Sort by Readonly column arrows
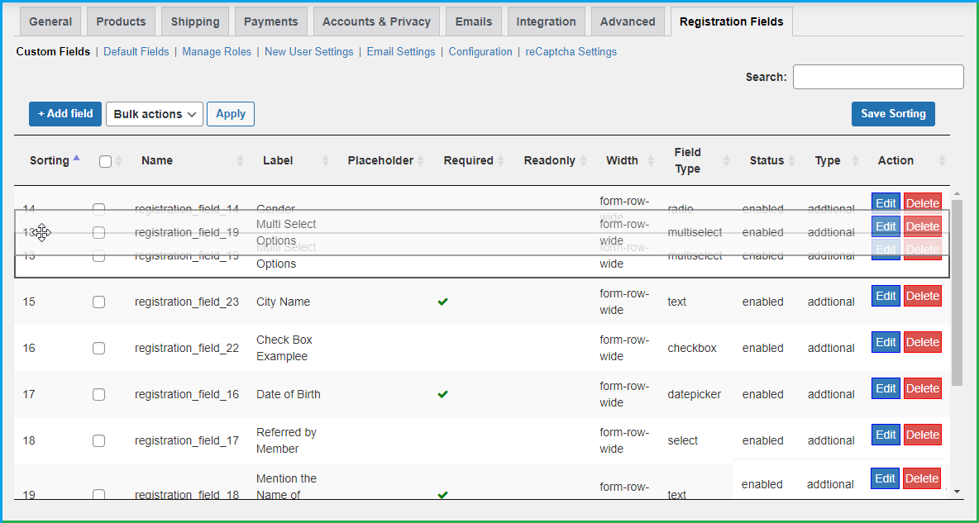 coord(584,161)
